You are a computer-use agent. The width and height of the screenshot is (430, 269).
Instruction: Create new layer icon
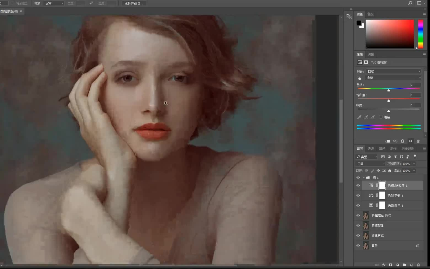[411, 265]
